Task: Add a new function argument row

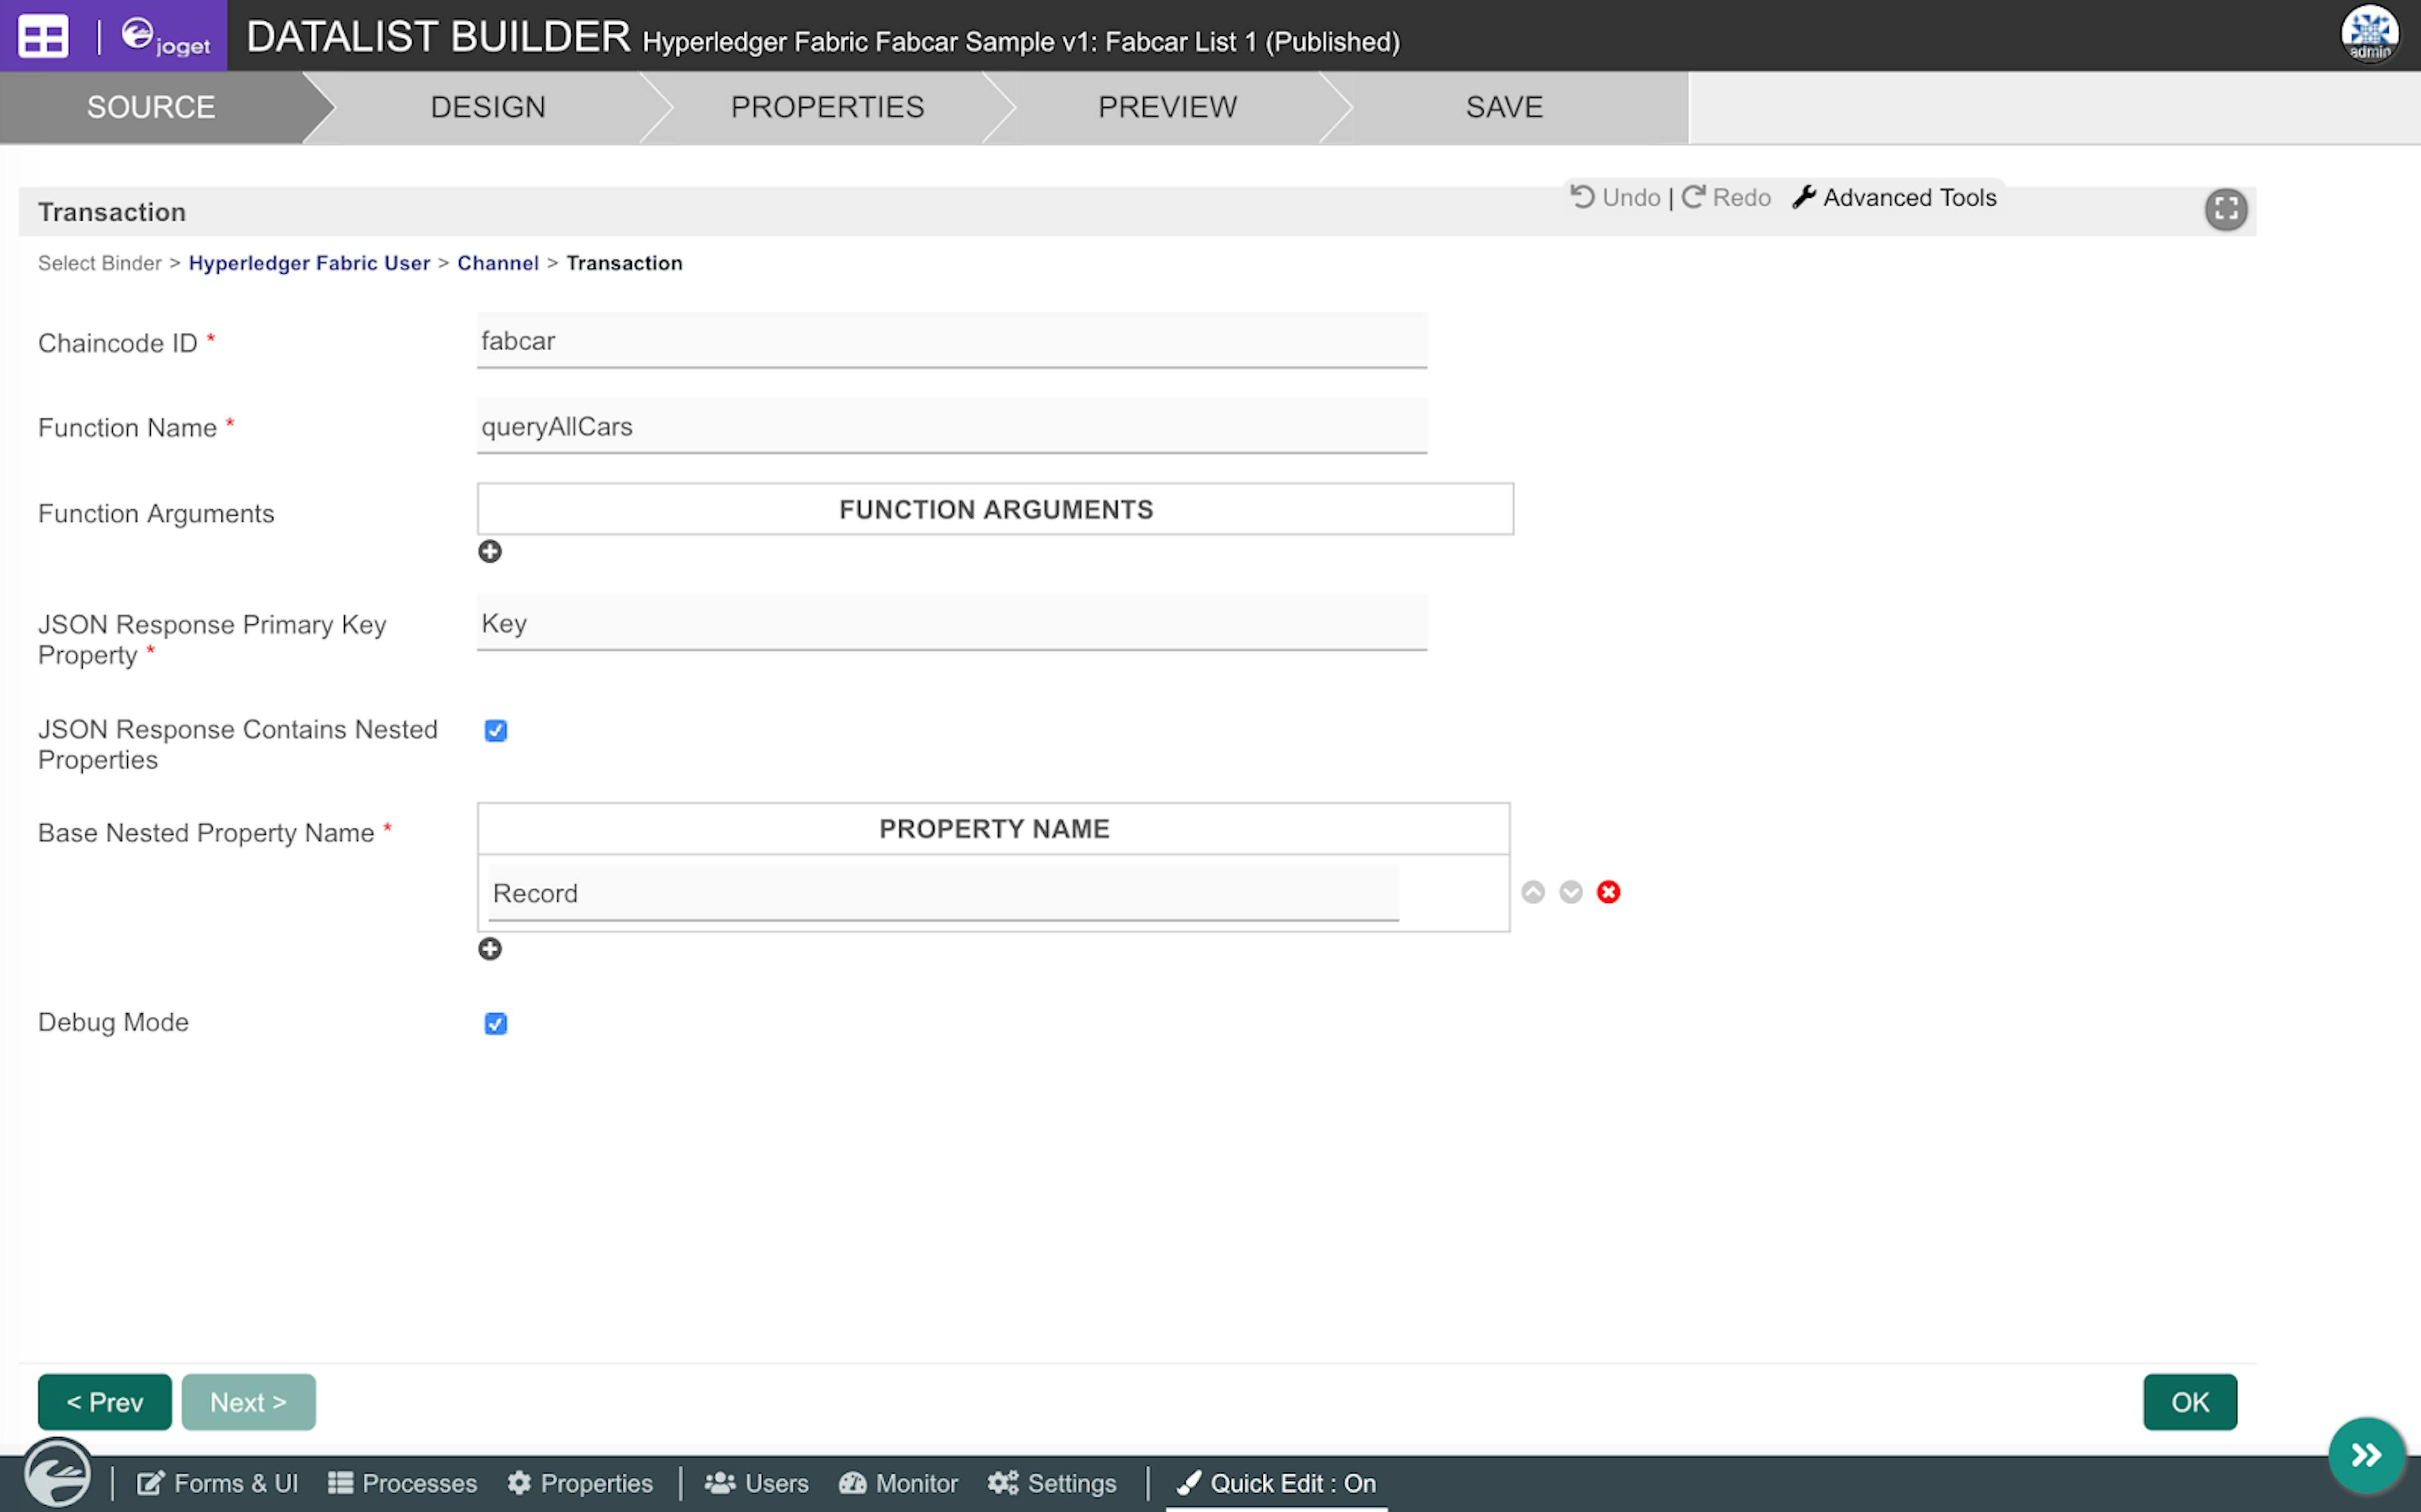Action: click(x=490, y=551)
